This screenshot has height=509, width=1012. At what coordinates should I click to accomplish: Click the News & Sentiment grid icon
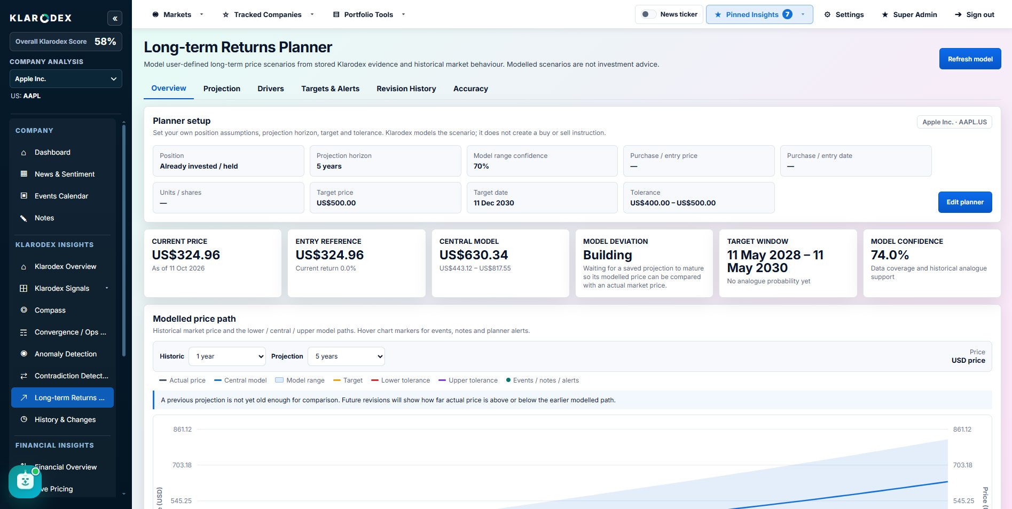coord(23,174)
